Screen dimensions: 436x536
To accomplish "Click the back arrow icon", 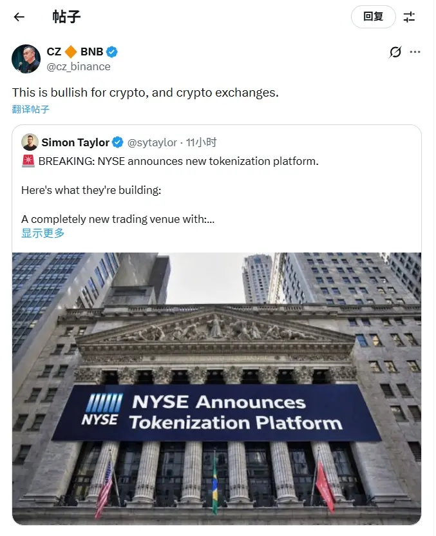I will click(19, 17).
